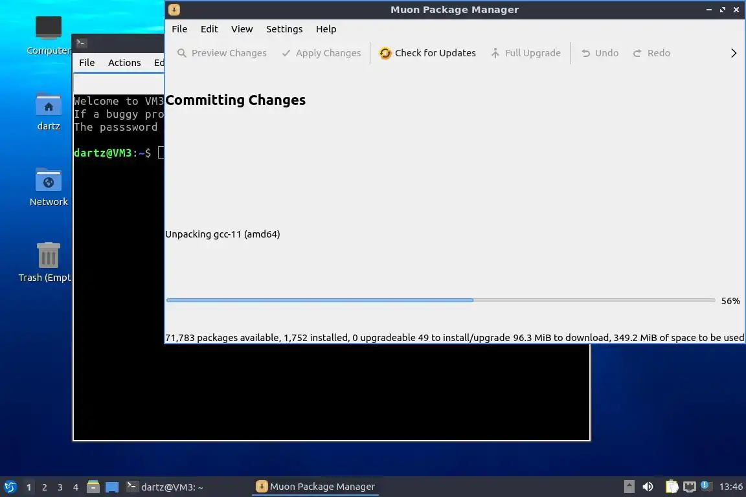Launch the file manager from the panel
Viewport: 746px width, 497px height.
click(x=93, y=487)
